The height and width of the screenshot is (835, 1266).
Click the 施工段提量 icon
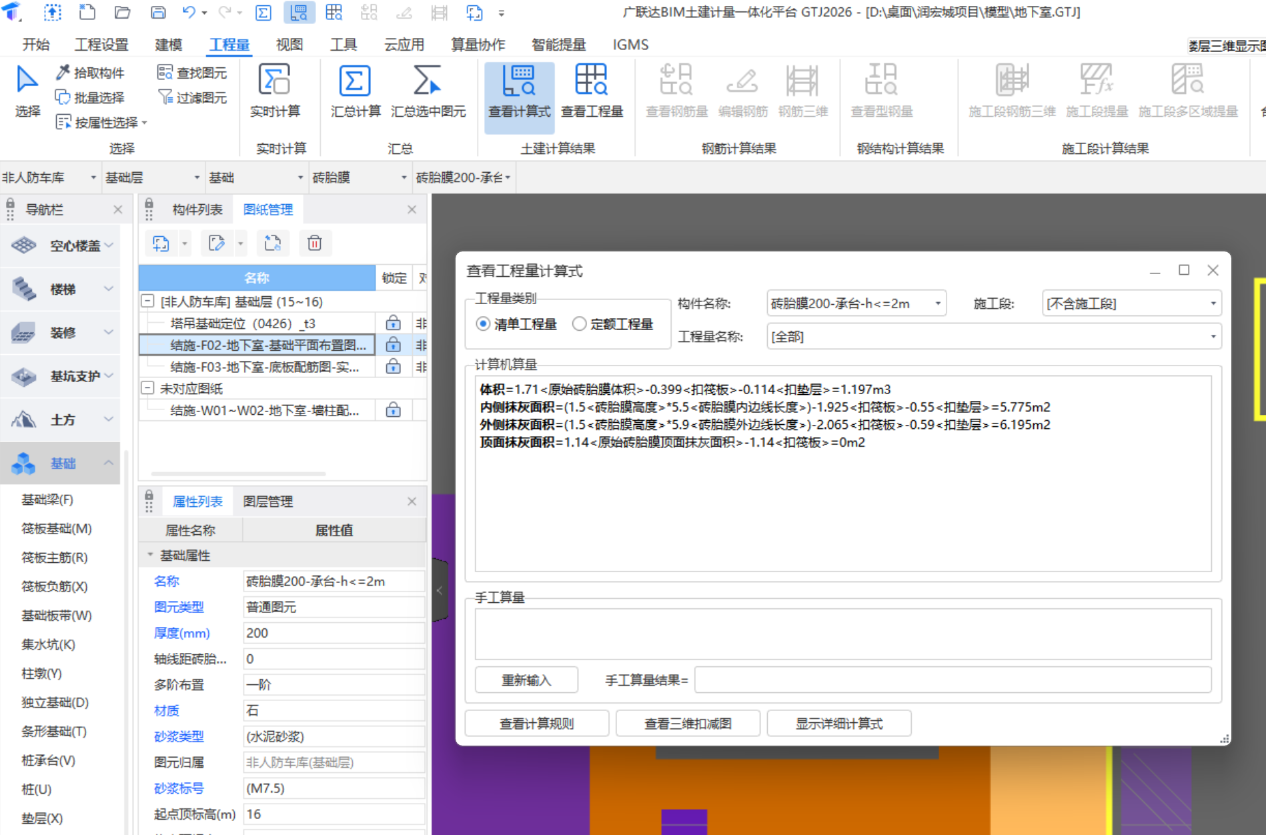[x=1097, y=80]
